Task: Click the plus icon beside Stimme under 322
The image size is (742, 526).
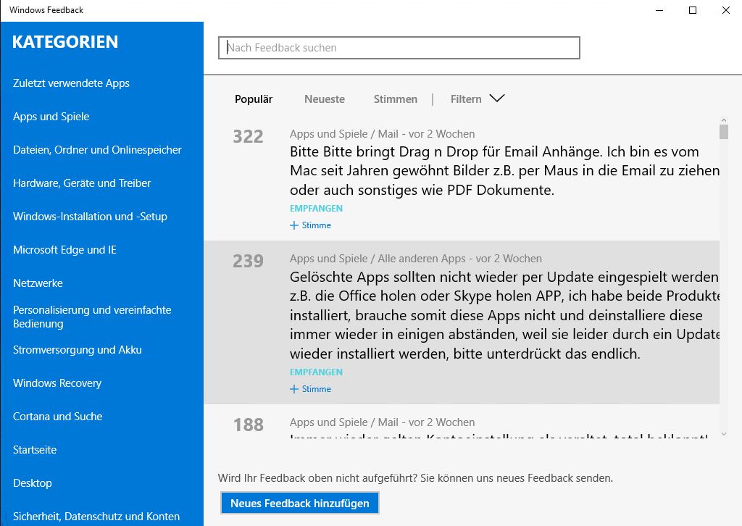Action: pos(294,225)
